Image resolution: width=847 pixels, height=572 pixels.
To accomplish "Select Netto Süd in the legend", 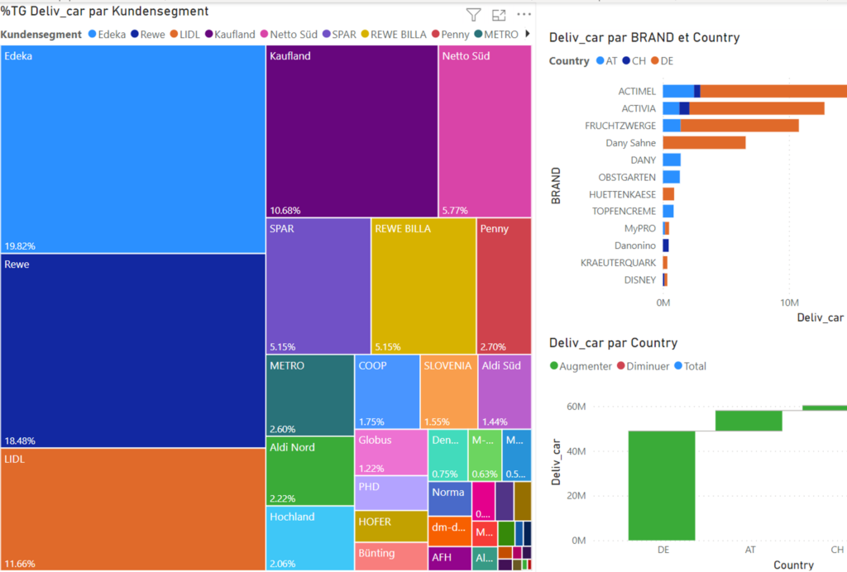I will (x=289, y=35).
